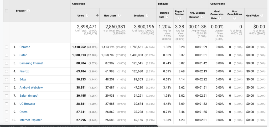
Task: Click the Goal Completions help icon
Action: point(235,18)
